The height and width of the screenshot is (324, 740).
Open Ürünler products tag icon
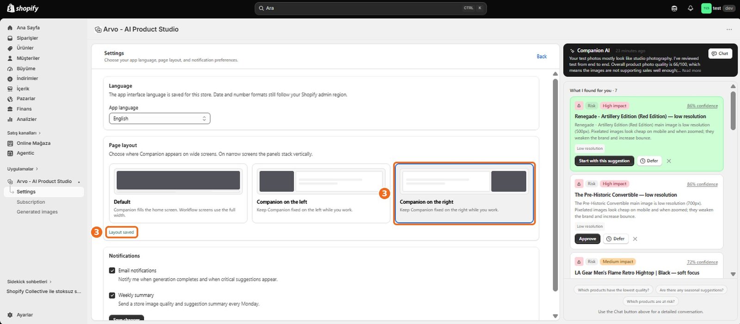pyautogui.click(x=10, y=48)
